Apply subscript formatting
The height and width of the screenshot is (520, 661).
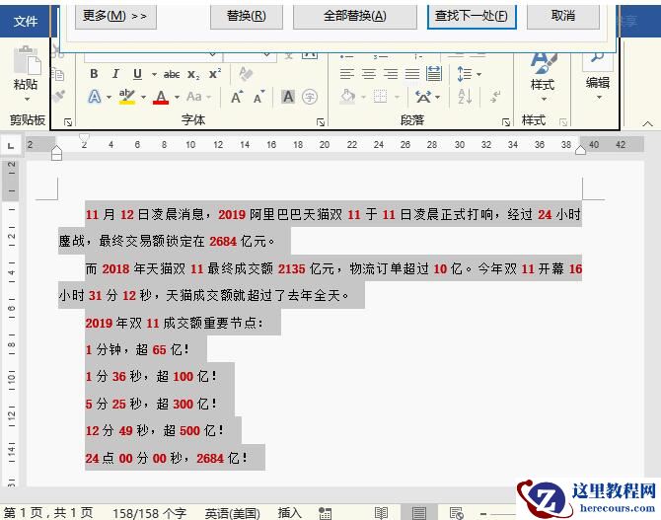[193, 75]
